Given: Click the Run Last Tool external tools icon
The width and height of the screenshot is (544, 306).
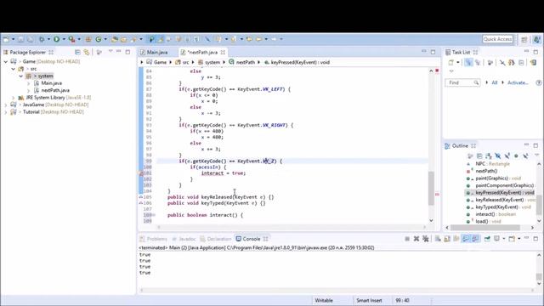Looking at the screenshot, I should coord(71,39).
